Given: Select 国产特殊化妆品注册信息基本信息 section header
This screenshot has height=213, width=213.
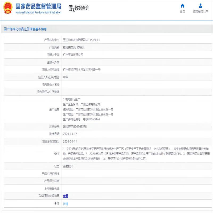Looking at the screenshot, I should [x=25, y=29].
